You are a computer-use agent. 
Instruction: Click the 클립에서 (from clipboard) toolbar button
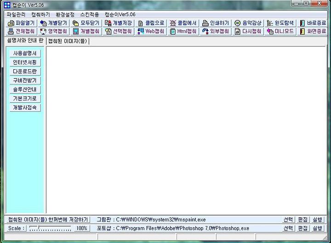(x=183, y=23)
